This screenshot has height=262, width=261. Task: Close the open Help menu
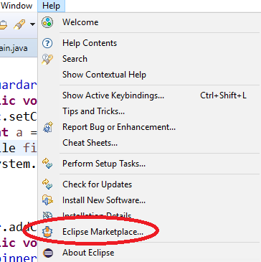point(51,6)
